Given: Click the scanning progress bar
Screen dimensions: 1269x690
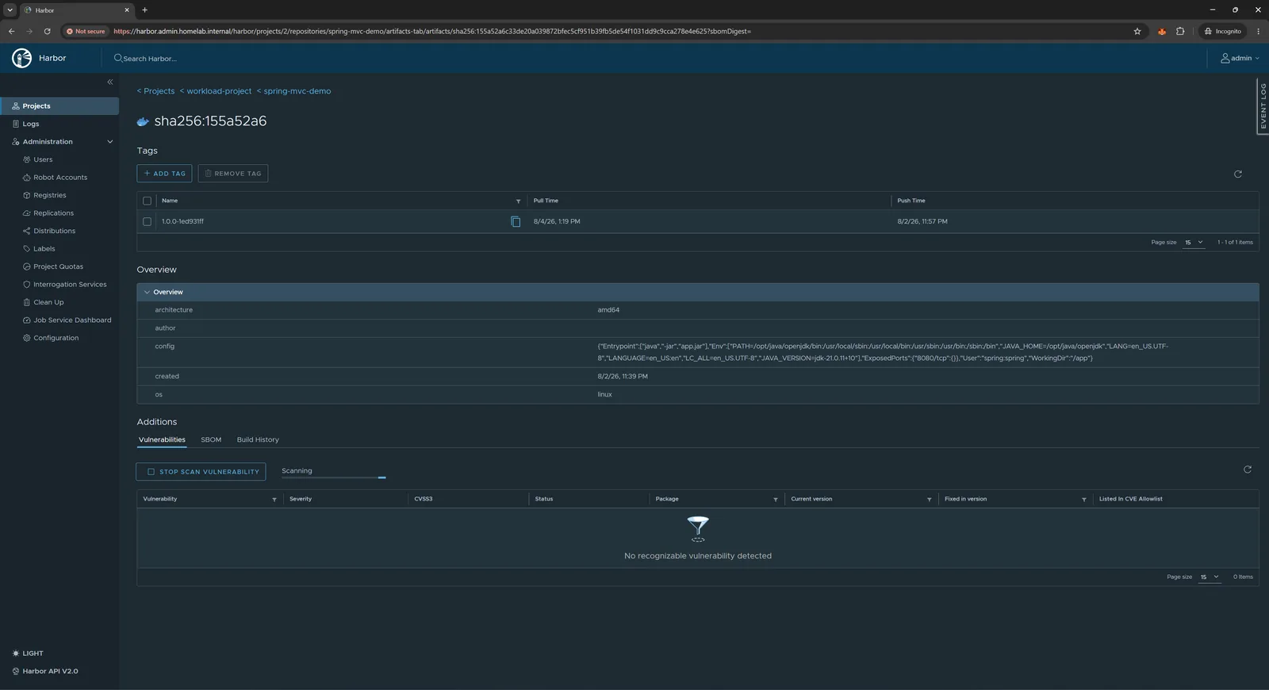Looking at the screenshot, I should 333,477.
